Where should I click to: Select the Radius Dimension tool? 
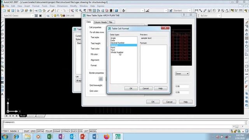214,10
